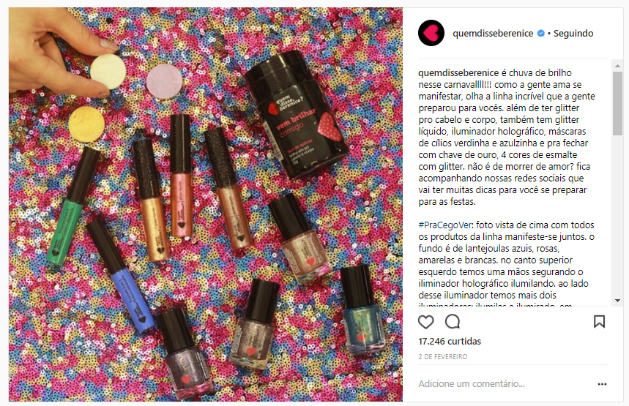Viewport: 629px width, 406px height.
Task: Click the quemdisseberenice name in the caption
Action: point(458,73)
